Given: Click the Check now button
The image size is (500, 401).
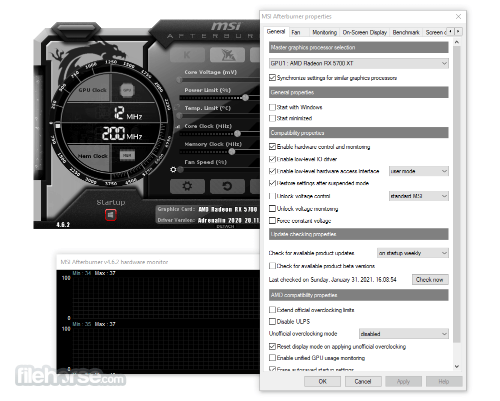Looking at the screenshot, I should (430, 279).
